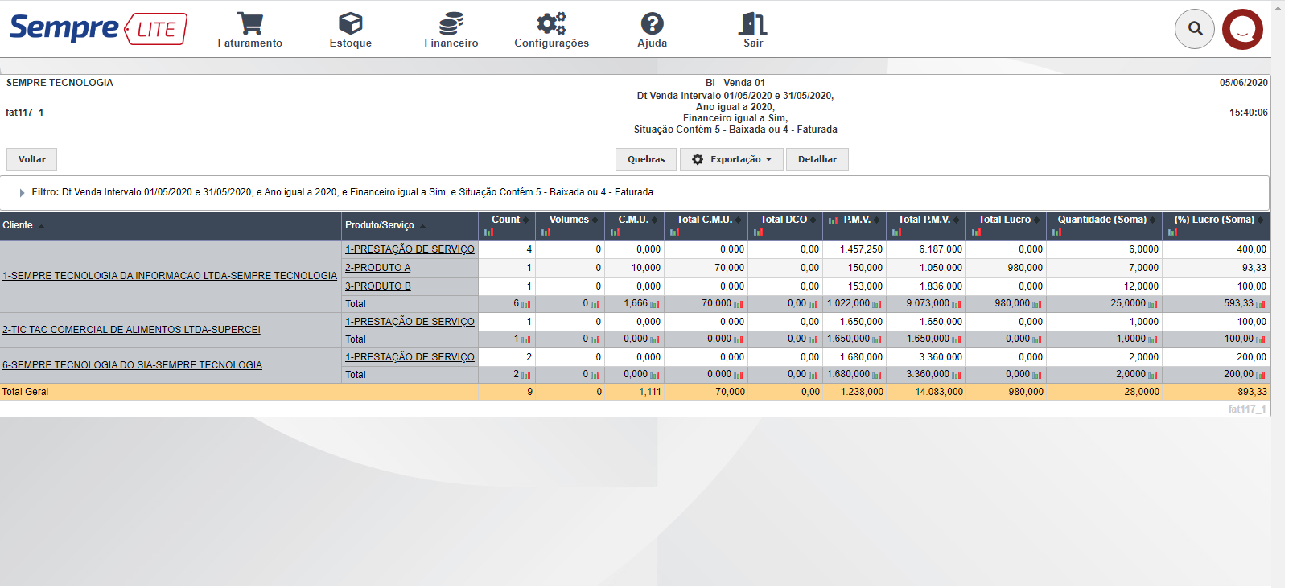Image resolution: width=1301 pixels, height=588 pixels.
Task: Click the 14.083,000 grand total value
Action: [939, 392]
